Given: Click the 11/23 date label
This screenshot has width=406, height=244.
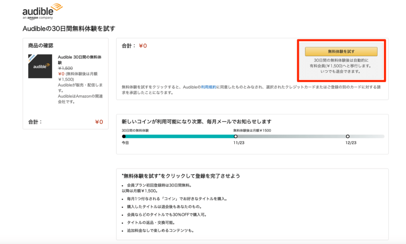Looking at the screenshot, I should click(x=239, y=143).
